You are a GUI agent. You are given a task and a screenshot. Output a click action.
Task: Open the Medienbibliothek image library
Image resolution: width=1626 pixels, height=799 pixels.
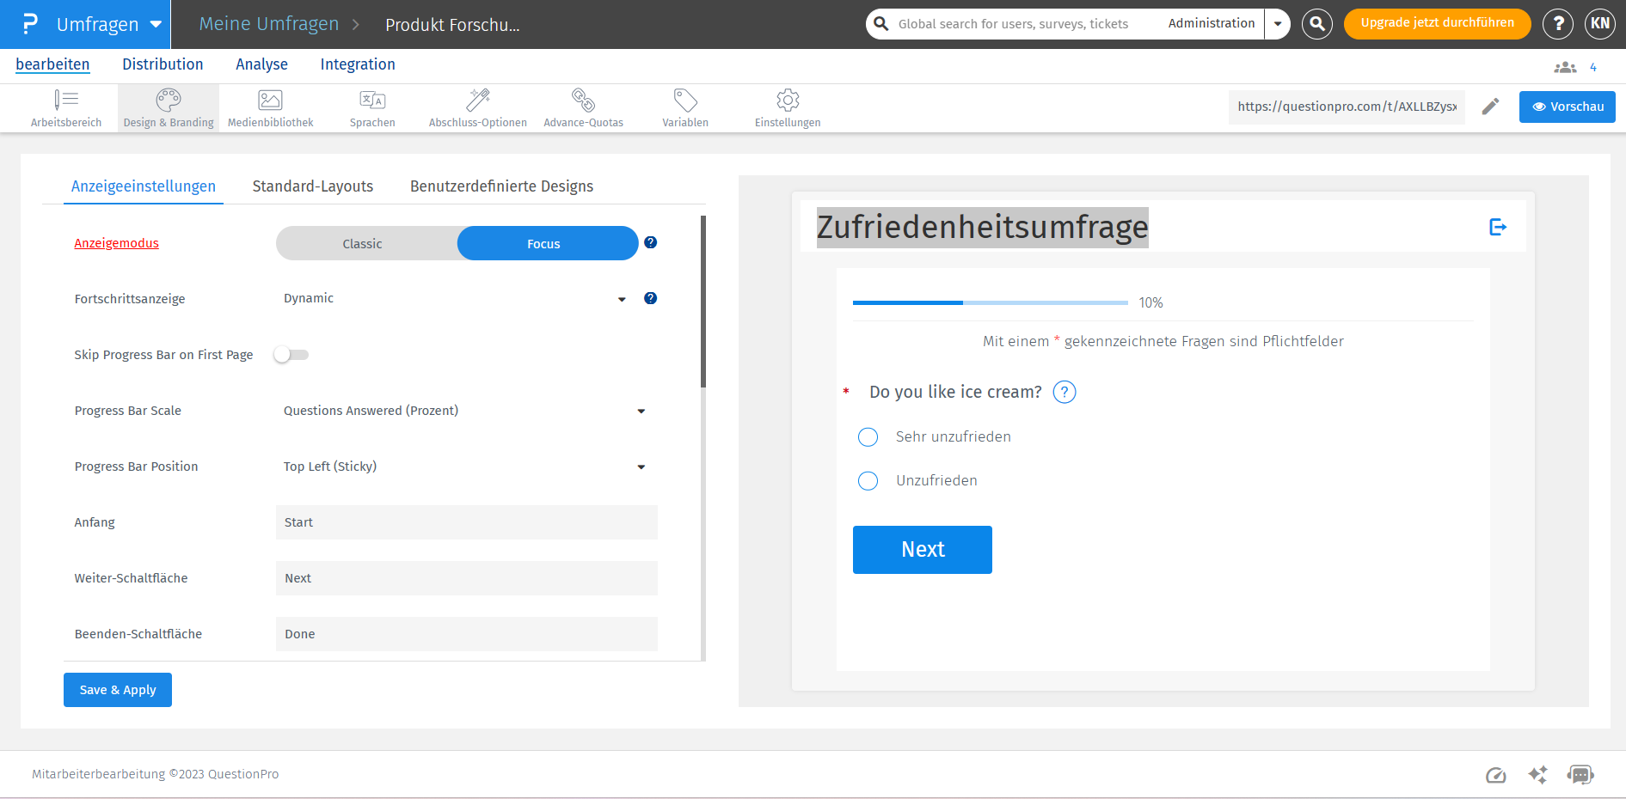pyautogui.click(x=271, y=108)
